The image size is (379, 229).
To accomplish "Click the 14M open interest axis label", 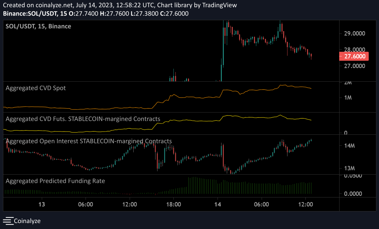I will (349, 146).
